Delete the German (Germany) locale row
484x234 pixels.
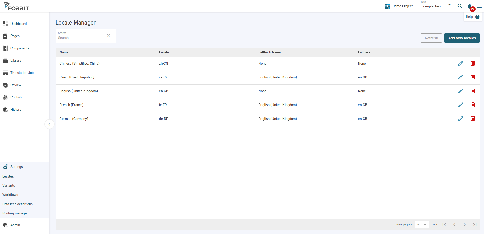click(473, 119)
